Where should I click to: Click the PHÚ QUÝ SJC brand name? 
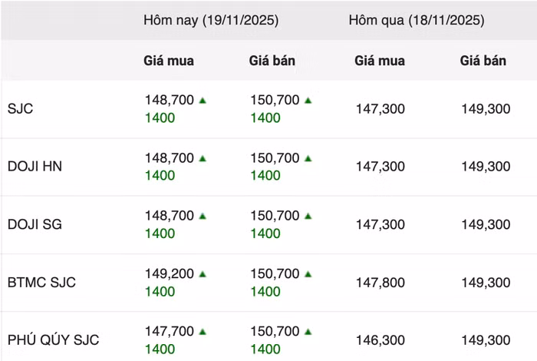coord(53,340)
